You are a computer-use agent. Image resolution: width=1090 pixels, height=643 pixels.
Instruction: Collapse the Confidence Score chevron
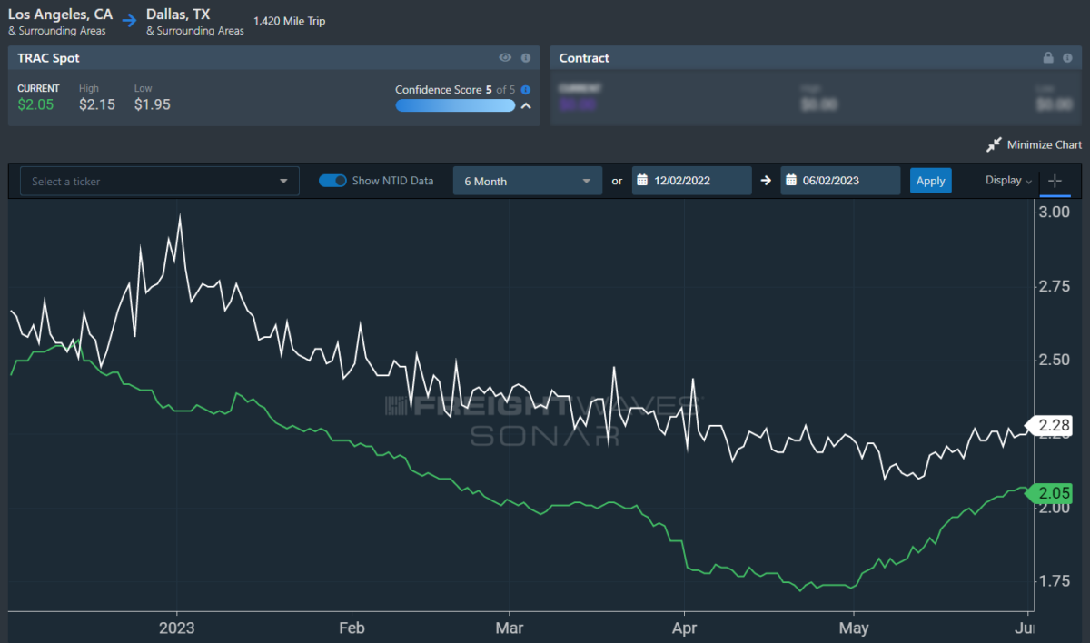[x=525, y=105]
